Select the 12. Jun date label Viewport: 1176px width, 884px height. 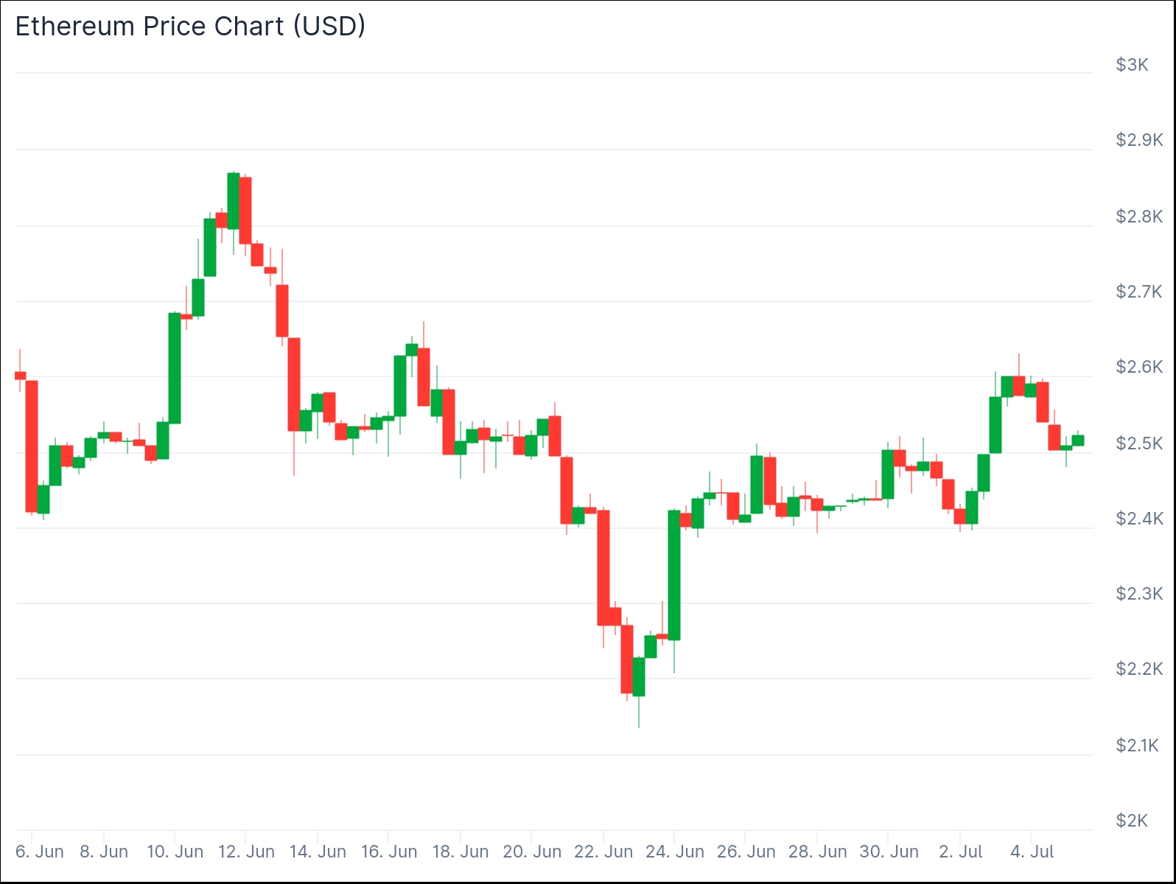(x=246, y=852)
